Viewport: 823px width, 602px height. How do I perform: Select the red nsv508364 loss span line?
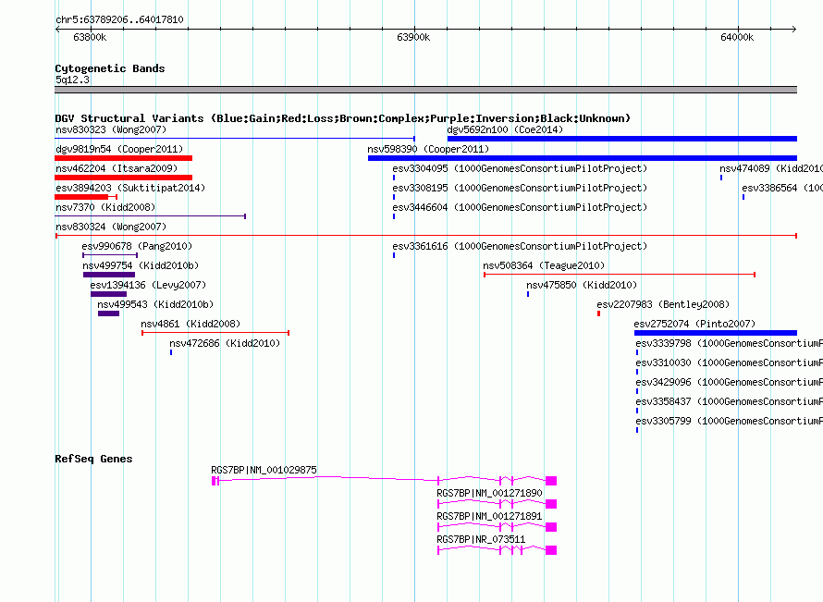click(x=620, y=275)
